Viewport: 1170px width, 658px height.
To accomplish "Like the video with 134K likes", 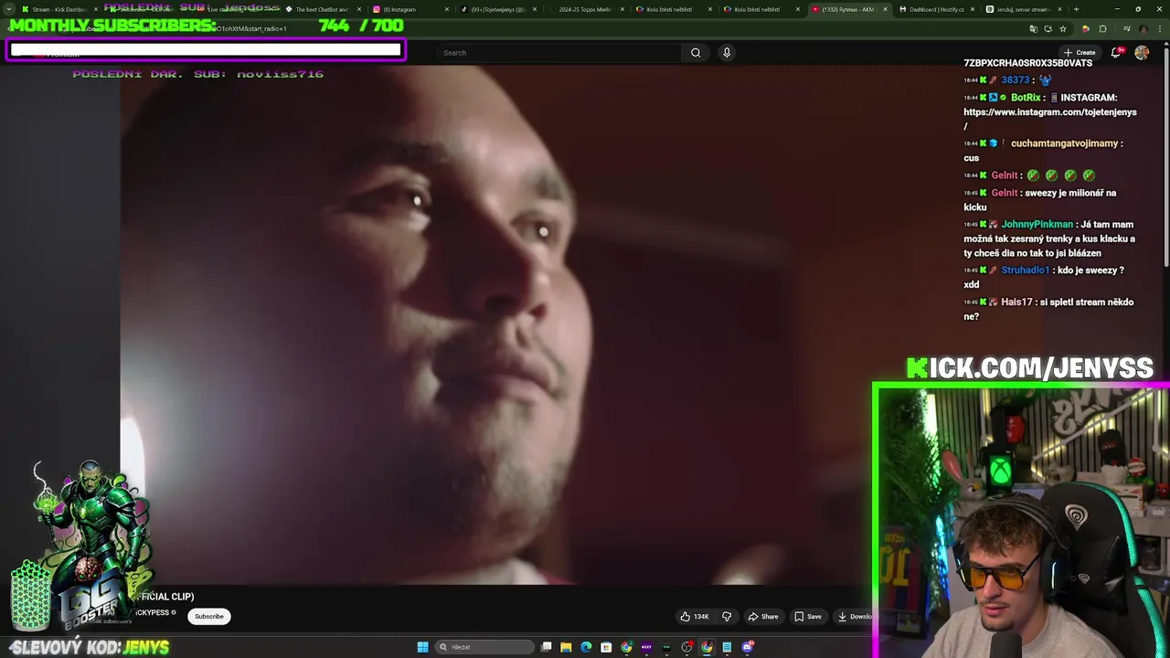I will tap(695, 616).
